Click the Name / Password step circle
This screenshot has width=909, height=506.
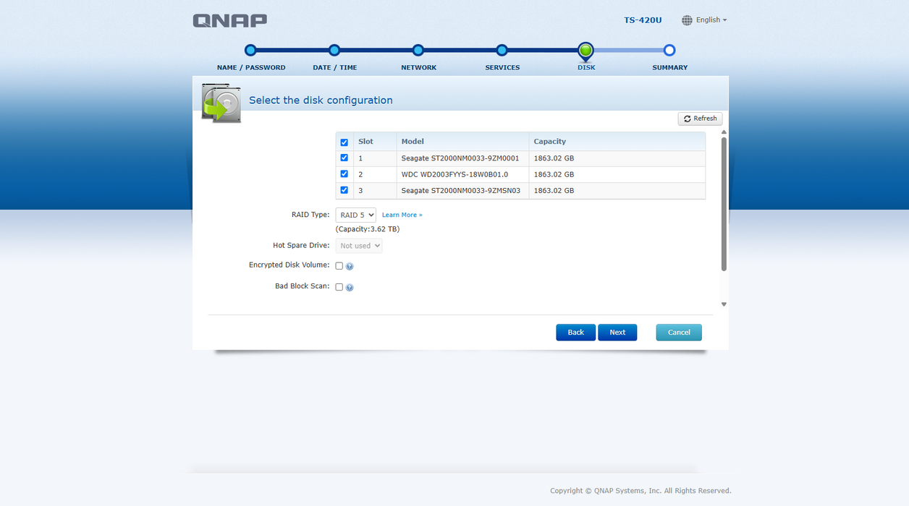point(250,50)
